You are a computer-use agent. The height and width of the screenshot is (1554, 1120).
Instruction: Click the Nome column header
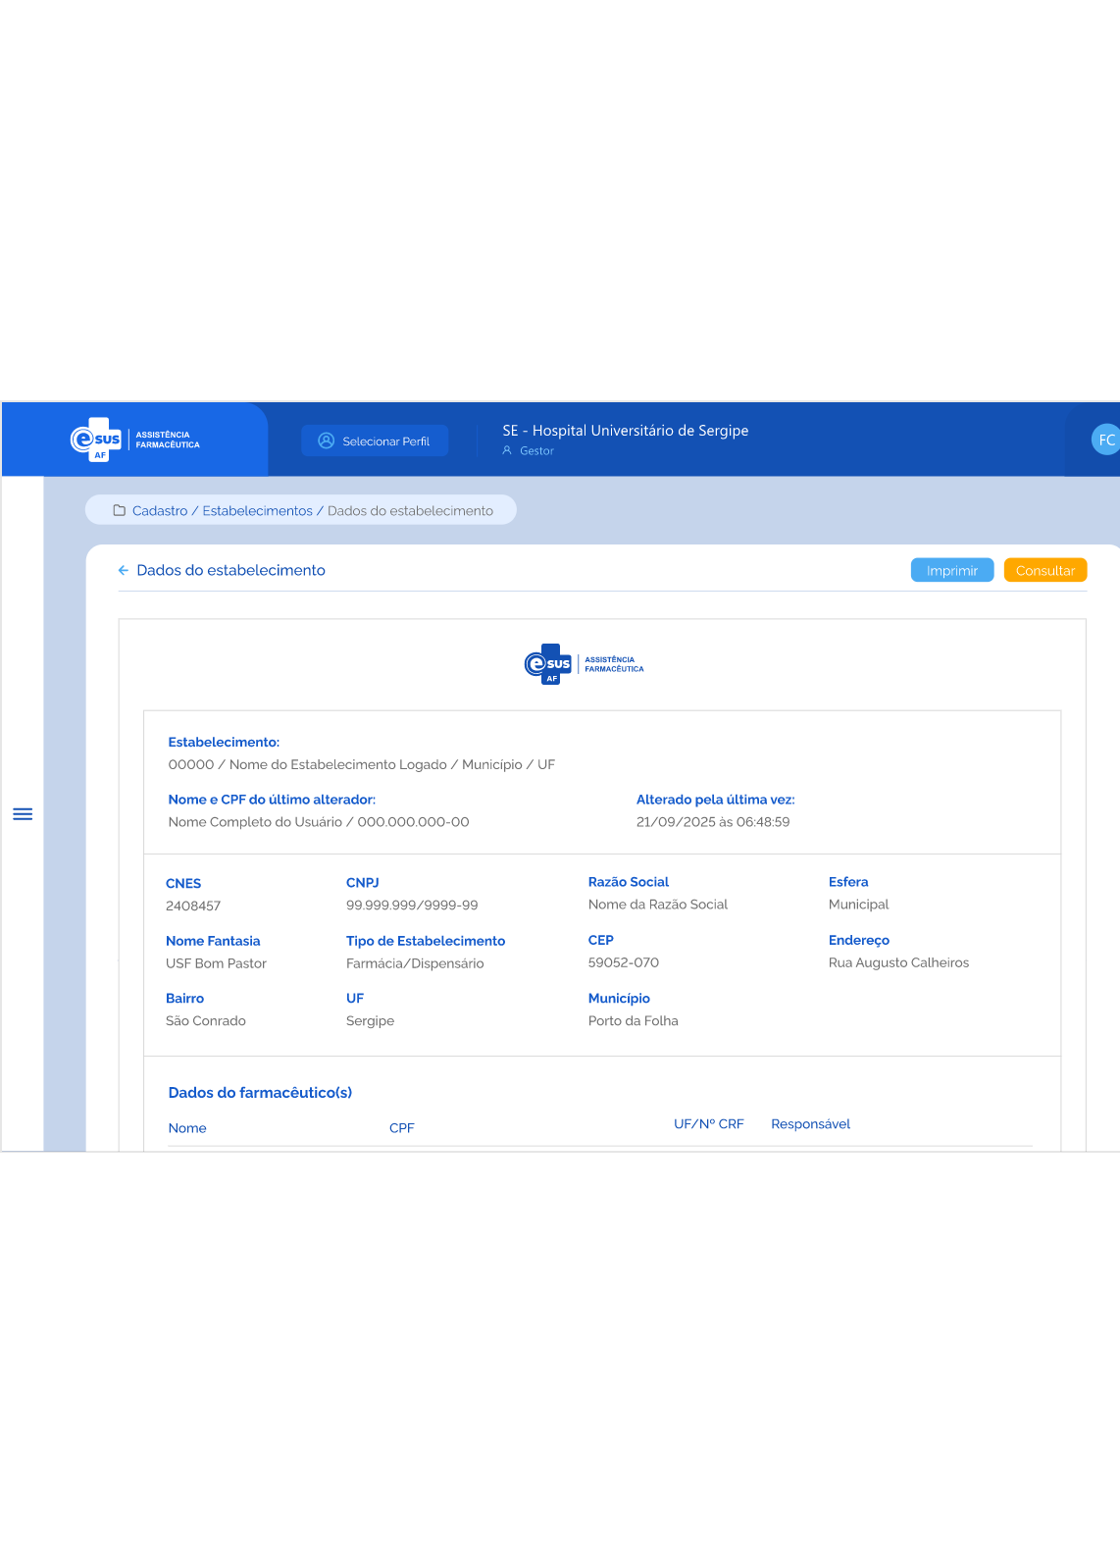187,1128
